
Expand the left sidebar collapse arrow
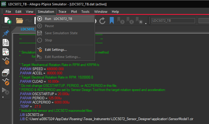coord(3,97)
